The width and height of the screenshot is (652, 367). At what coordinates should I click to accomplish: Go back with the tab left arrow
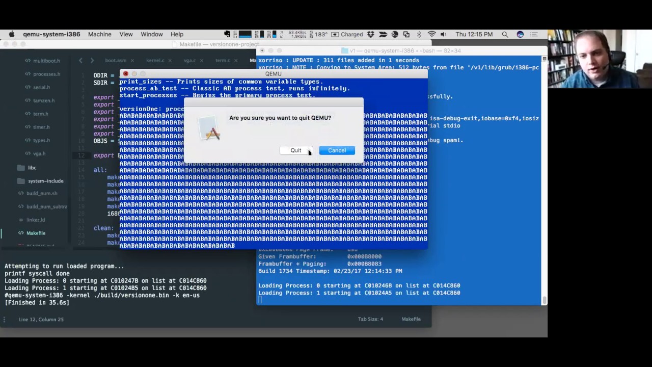[80, 61]
